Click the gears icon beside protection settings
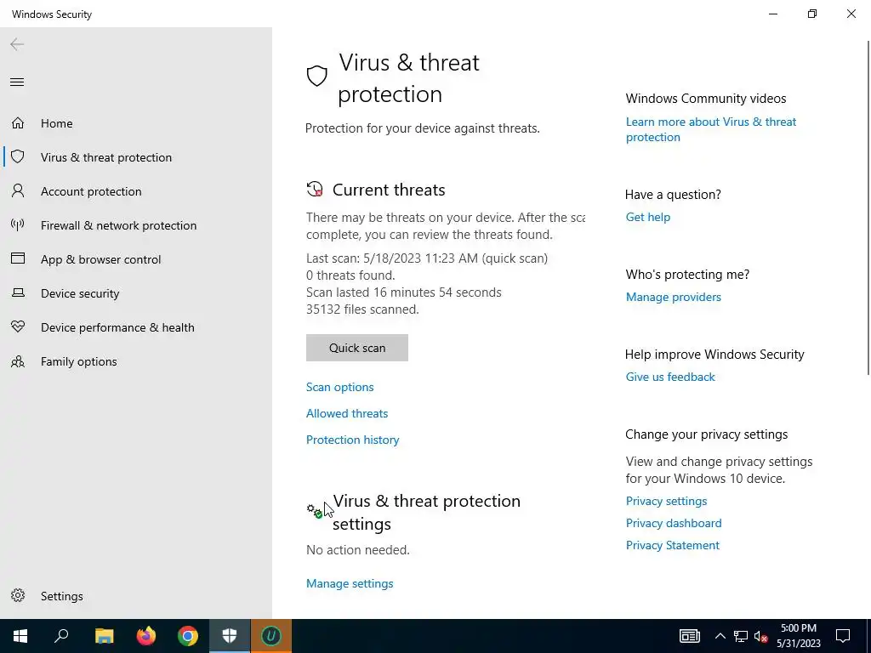Screen dimensions: 871x653 [315, 510]
